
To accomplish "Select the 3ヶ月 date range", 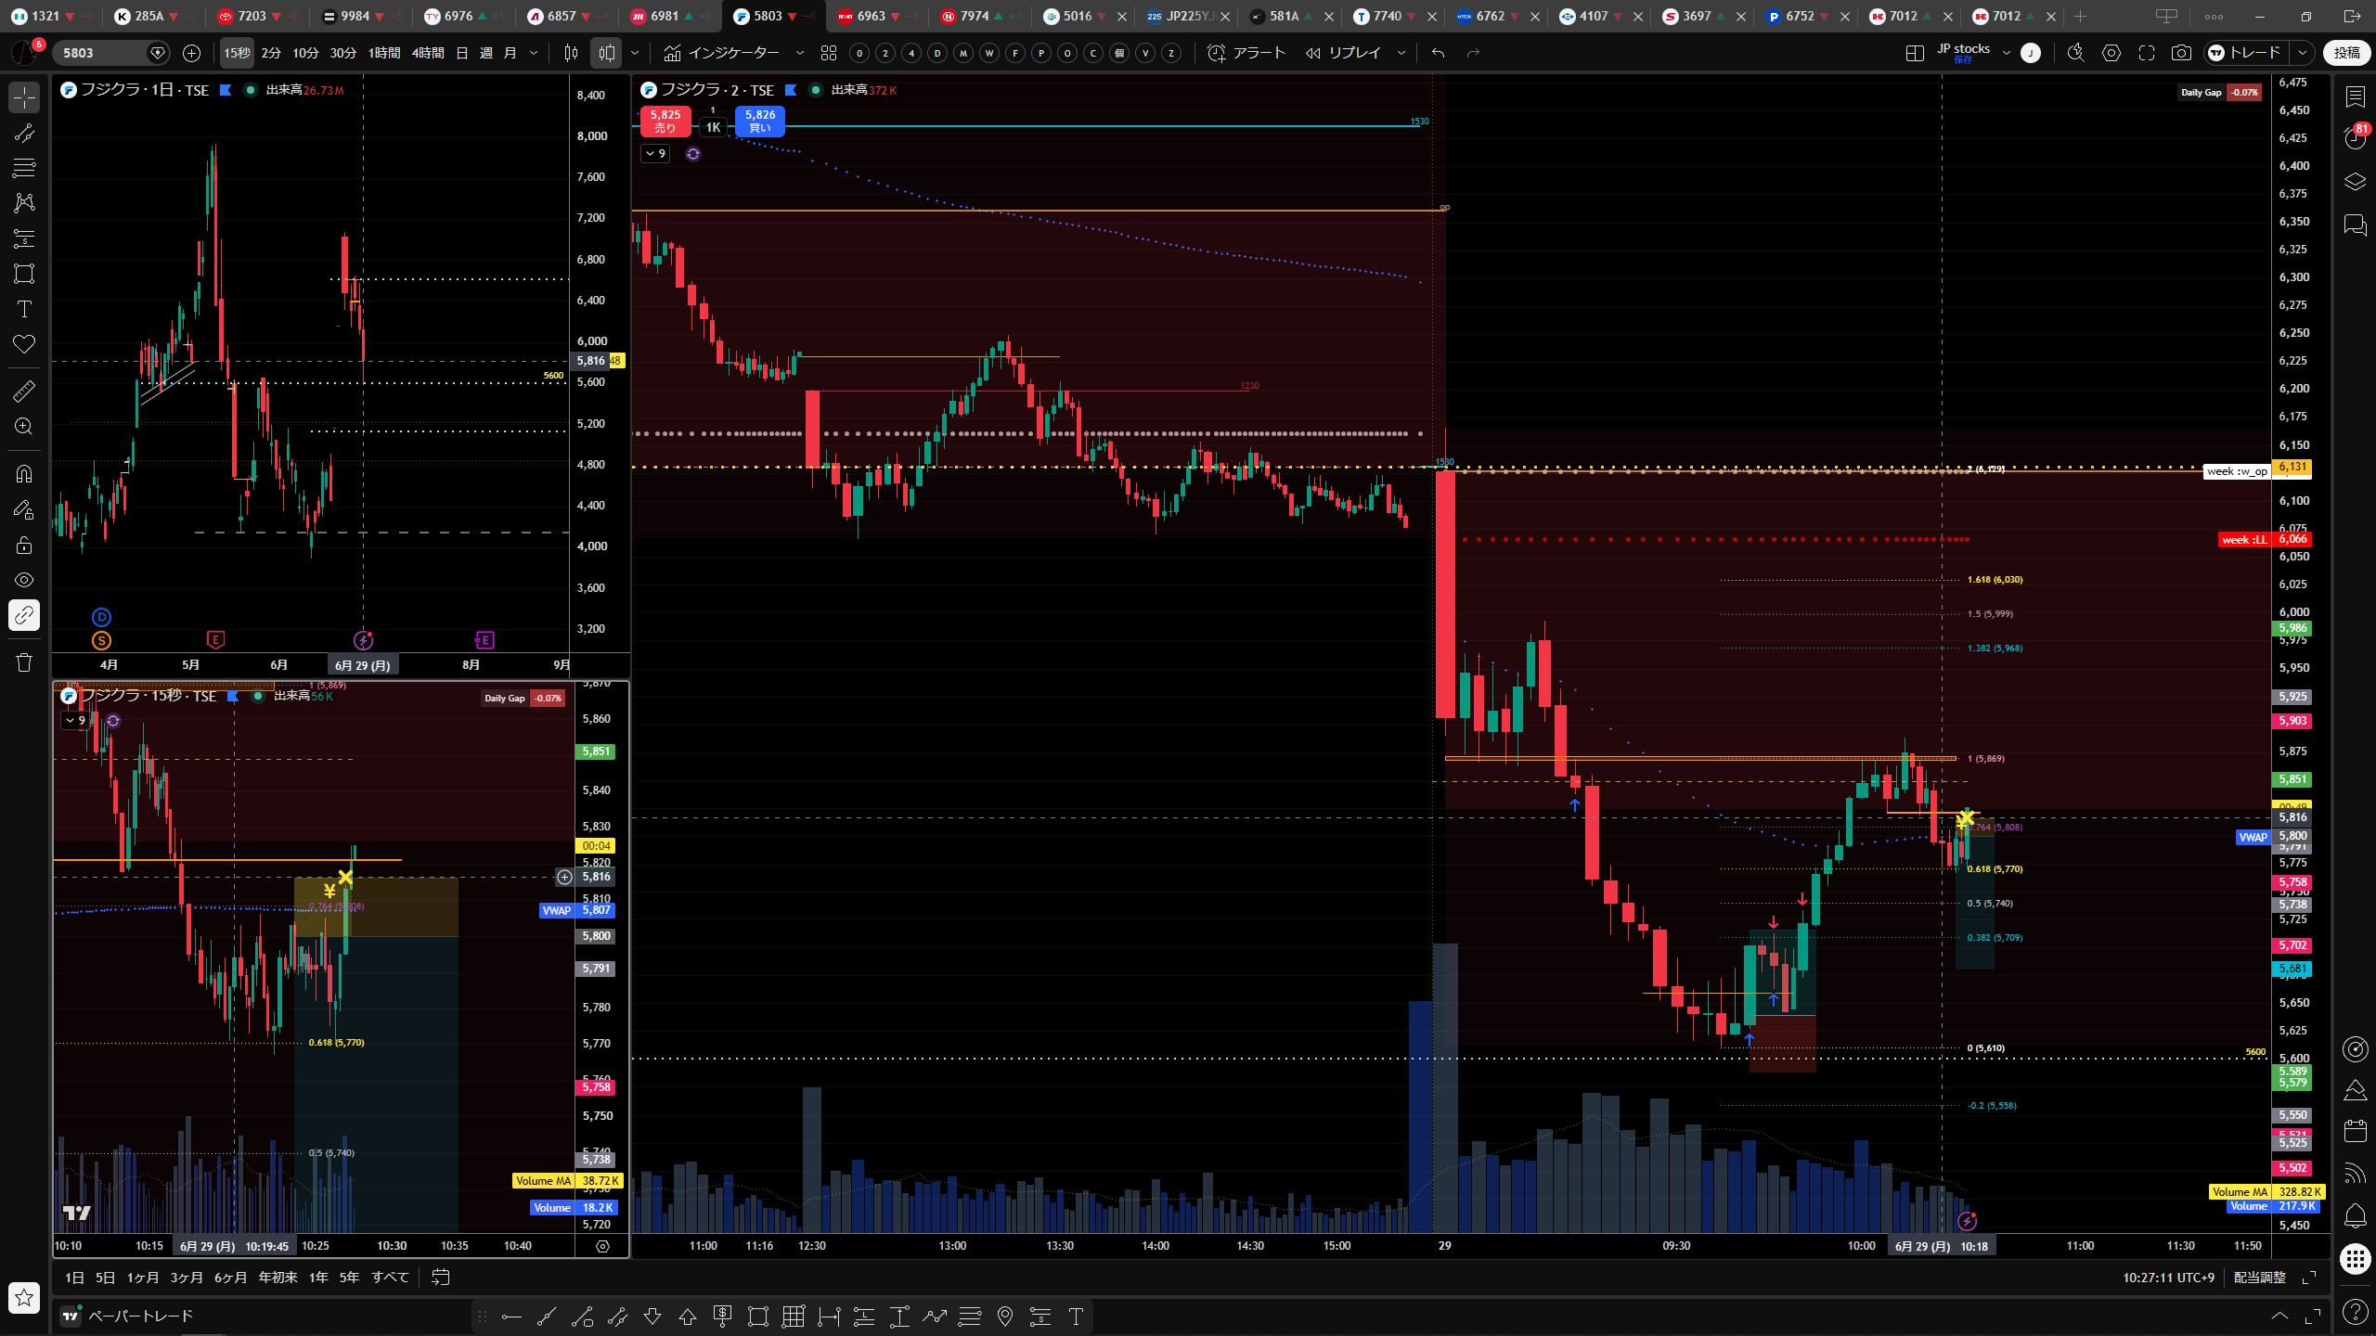I will 187,1278.
